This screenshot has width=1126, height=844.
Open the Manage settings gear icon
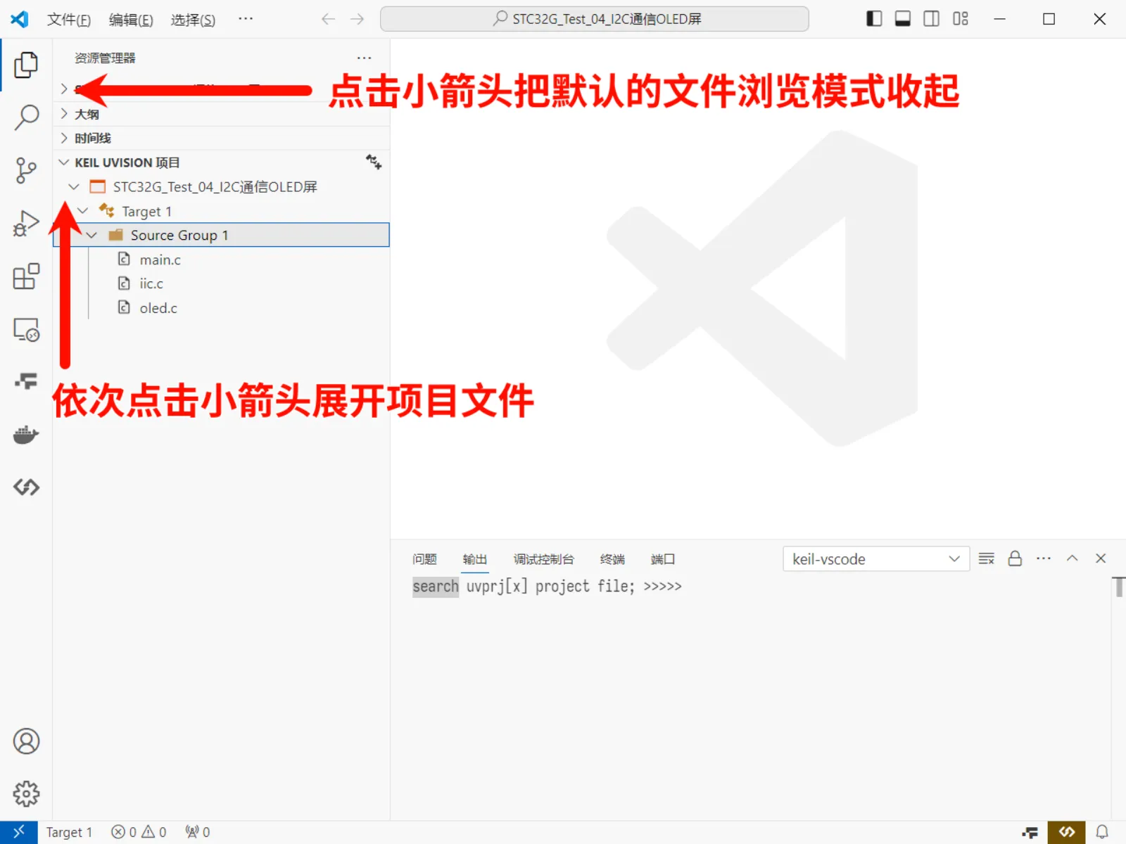[x=26, y=793]
